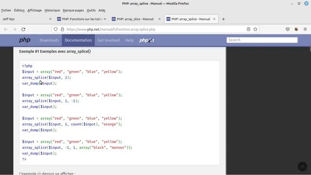The image size is (311, 175).
Task: Open a new tab with plus button
Action: (224, 19)
